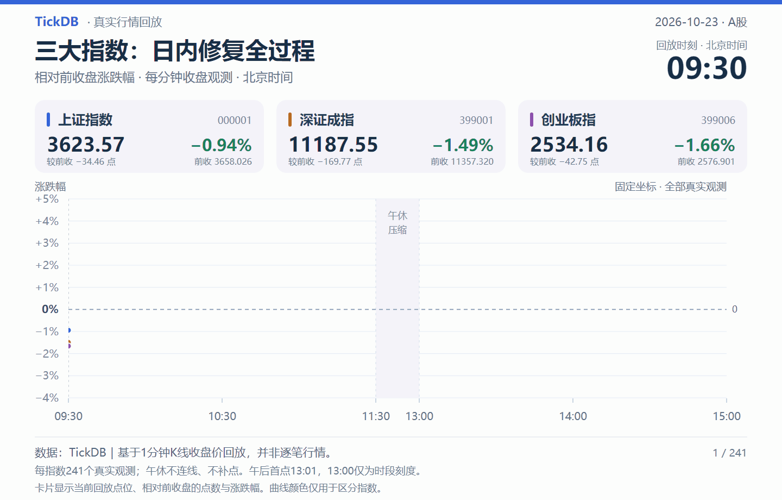Click '前收 11357.320'
The image size is (782, 500).
(x=462, y=161)
